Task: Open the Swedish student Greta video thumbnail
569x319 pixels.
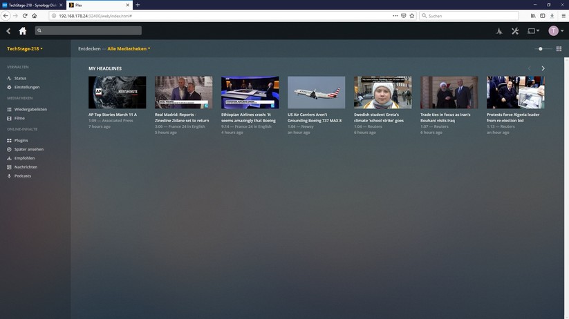Action: [x=382, y=93]
